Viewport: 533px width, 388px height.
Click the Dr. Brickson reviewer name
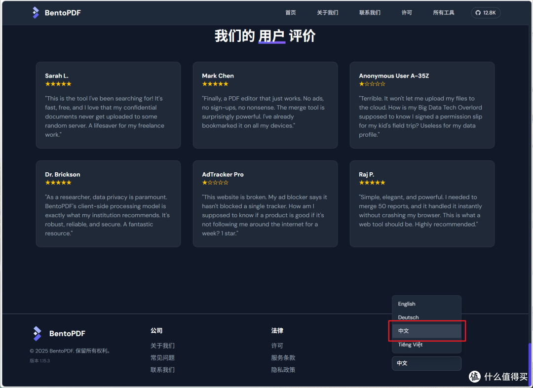click(x=63, y=174)
